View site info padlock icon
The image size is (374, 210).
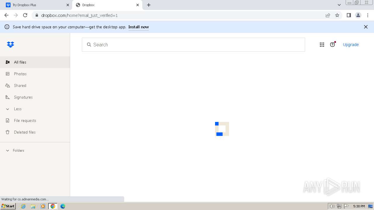pos(37,15)
